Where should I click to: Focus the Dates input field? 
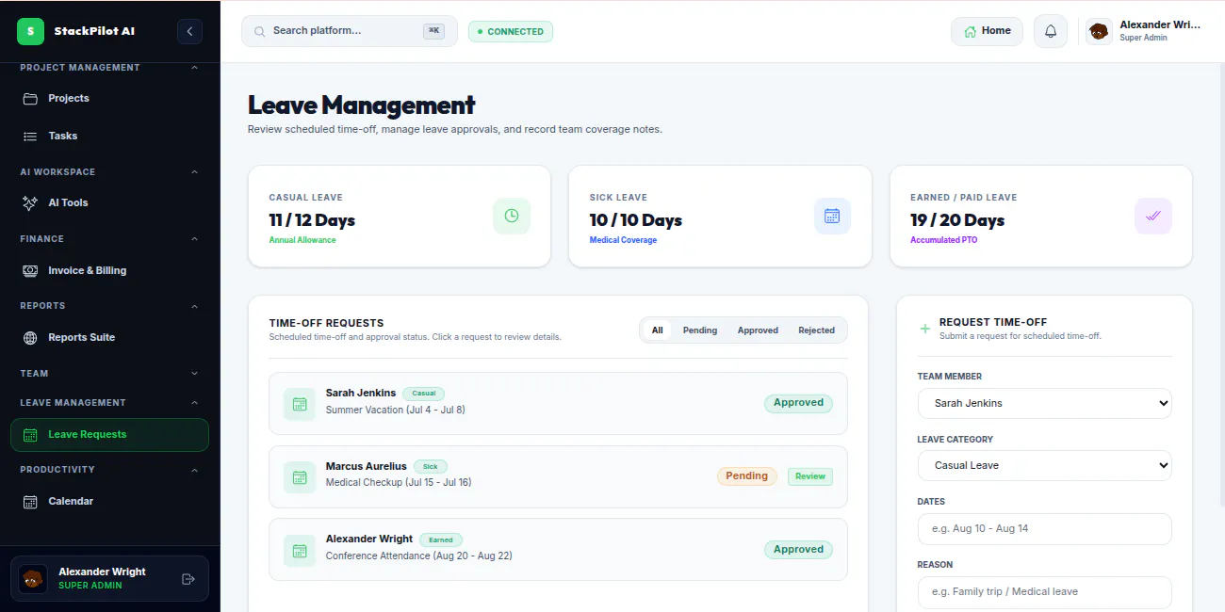click(1044, 529)
